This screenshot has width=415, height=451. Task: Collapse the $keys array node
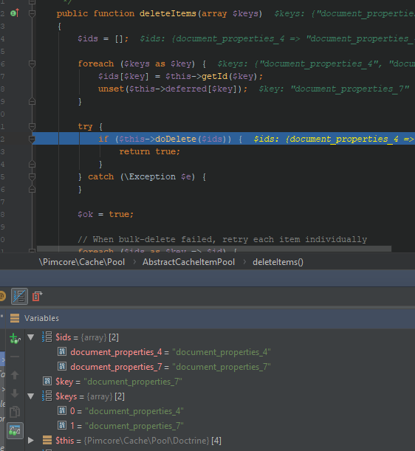(31, 396)
